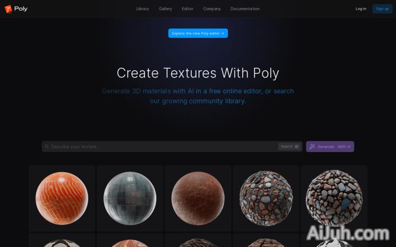Open the Documentation page
The height and width of the screenshot is (247, 396).
tap(244, 8)
